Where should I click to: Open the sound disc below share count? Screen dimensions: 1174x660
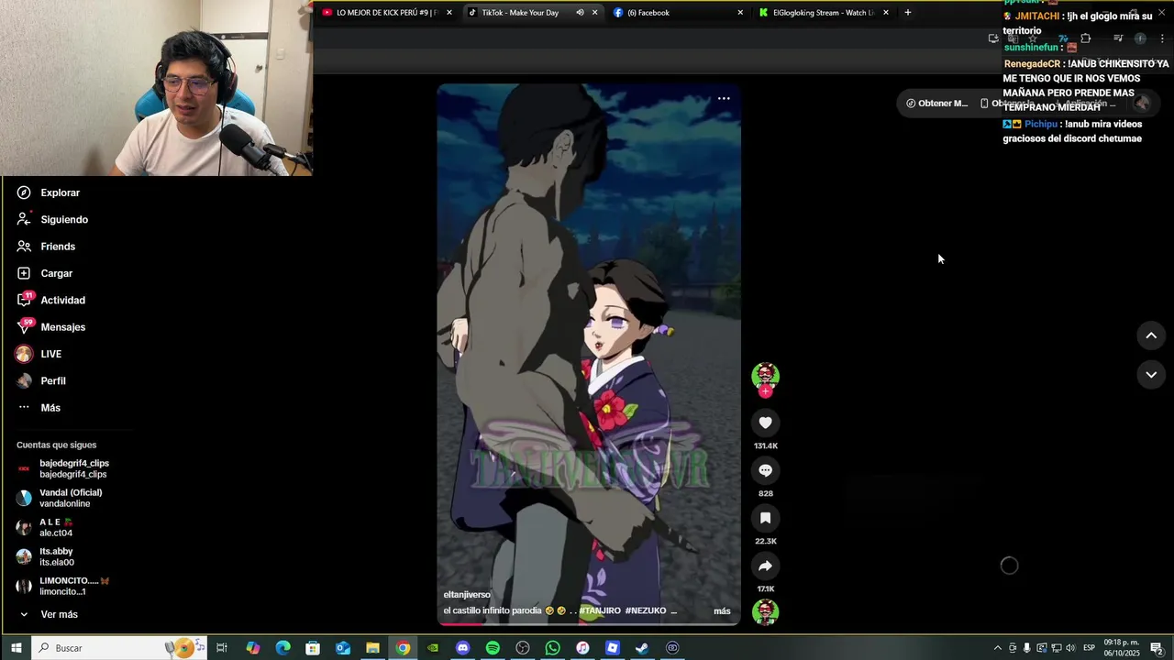(x=765, y=611)
